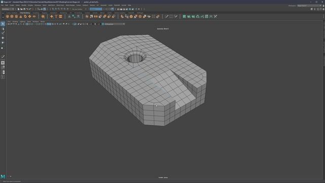Open the Windows menu

point(38,5)
